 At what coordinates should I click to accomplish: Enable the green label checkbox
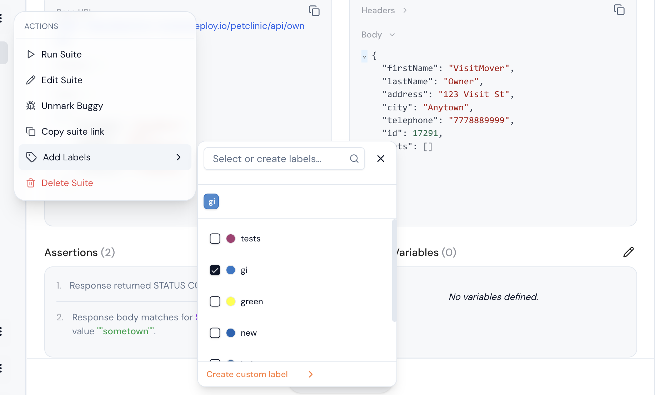point(215,301)
